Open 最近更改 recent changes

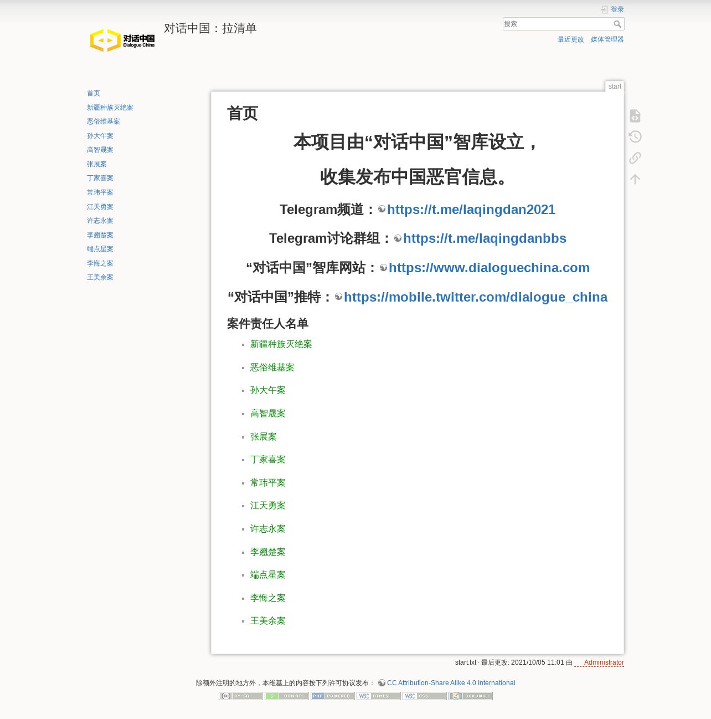pyautogui.click(x=571, y=39)
